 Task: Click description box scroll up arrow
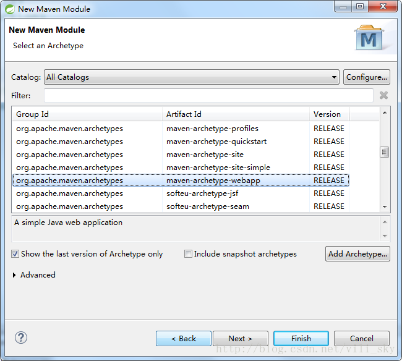(x=385, y=222)
